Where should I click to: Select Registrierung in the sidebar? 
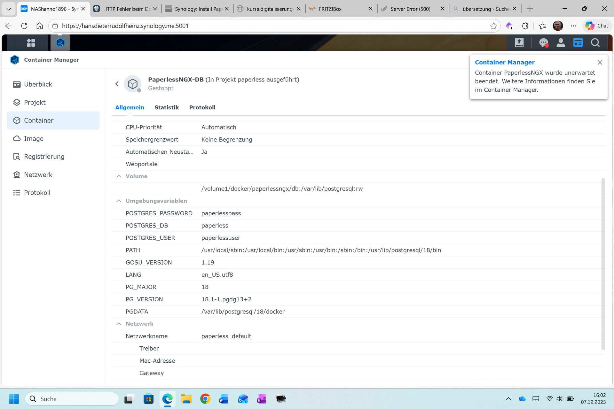coord(44,157)
